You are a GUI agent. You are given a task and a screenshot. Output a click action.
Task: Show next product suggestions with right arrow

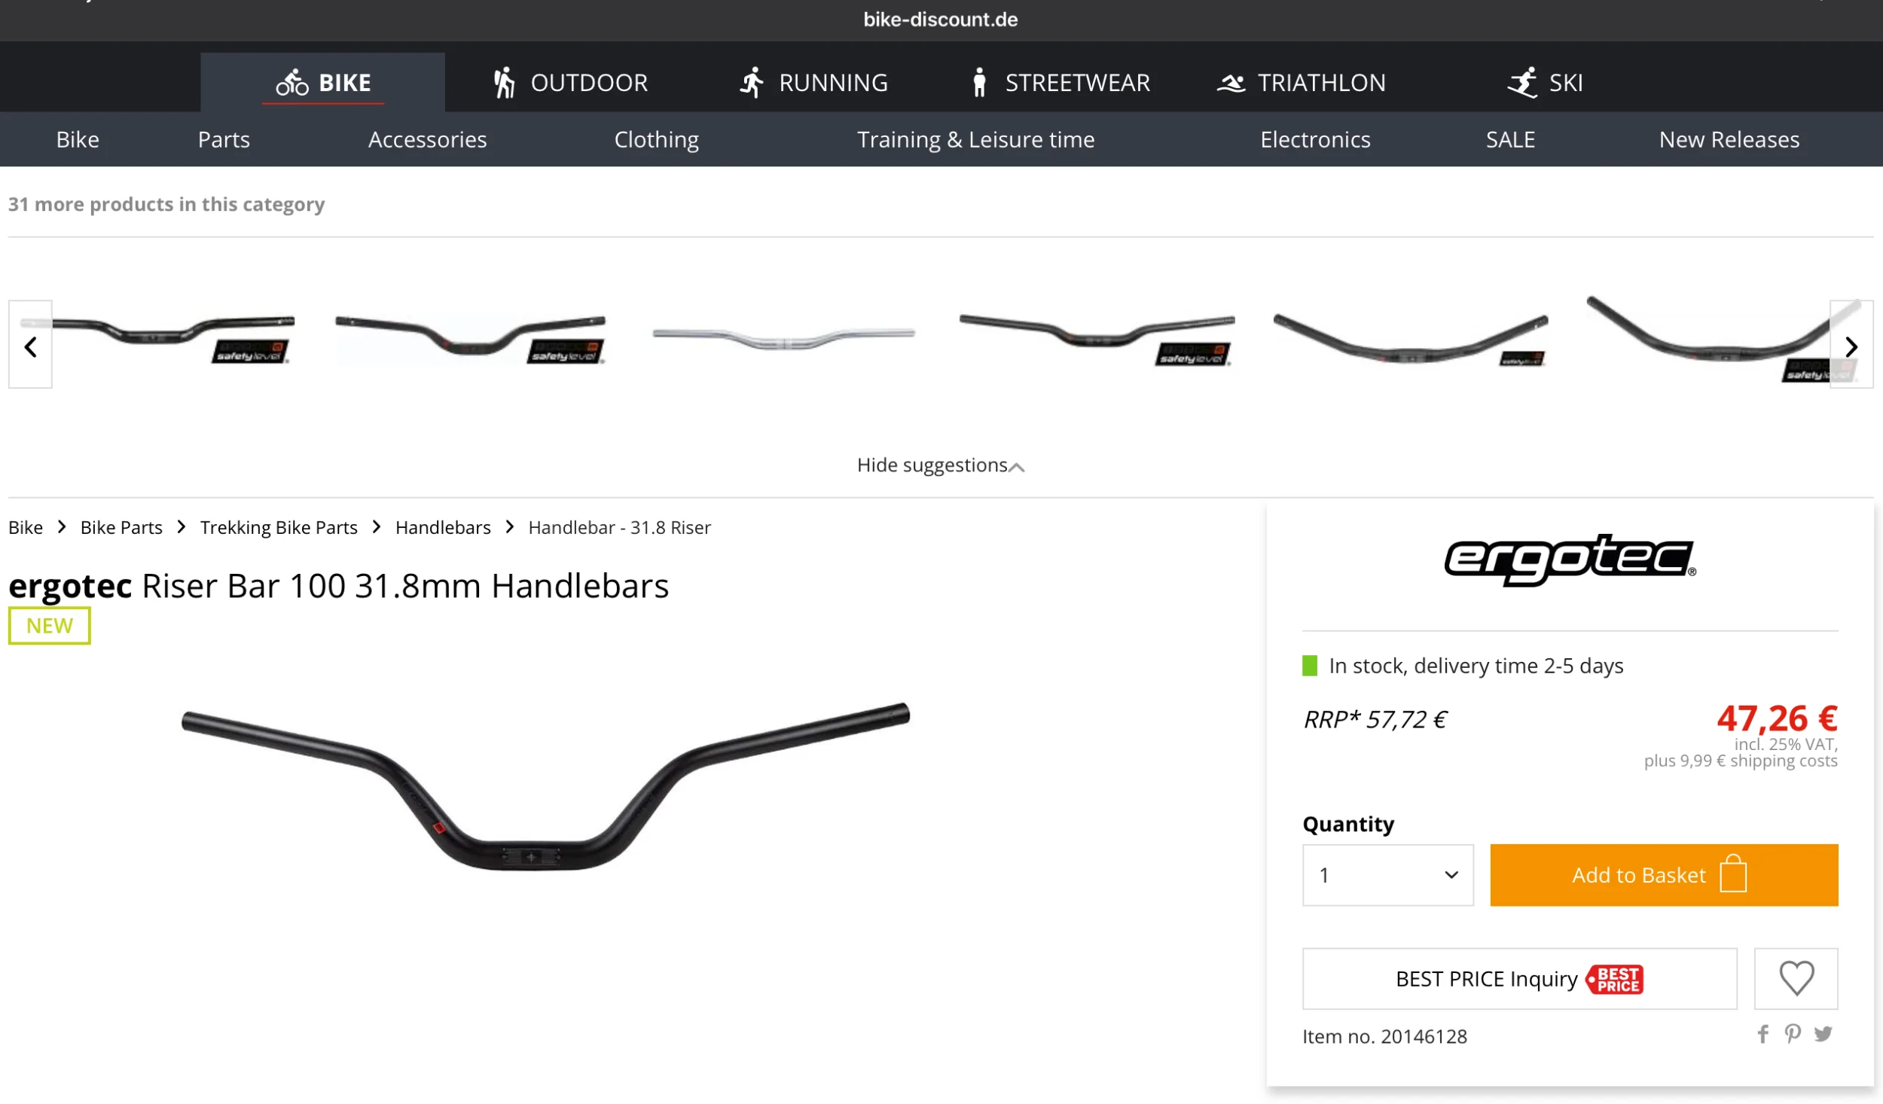pyautogui.click(x=1851, y=346)
